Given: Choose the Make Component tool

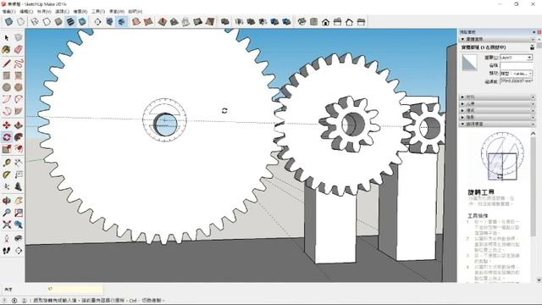Looking at the screenshot, I should (19, 37).
